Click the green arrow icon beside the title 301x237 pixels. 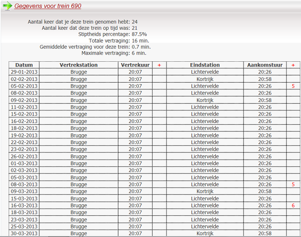[7, 6]
